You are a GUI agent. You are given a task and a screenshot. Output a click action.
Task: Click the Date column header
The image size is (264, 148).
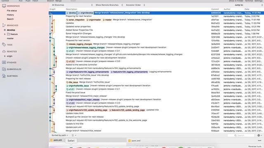tap(247, 9)
